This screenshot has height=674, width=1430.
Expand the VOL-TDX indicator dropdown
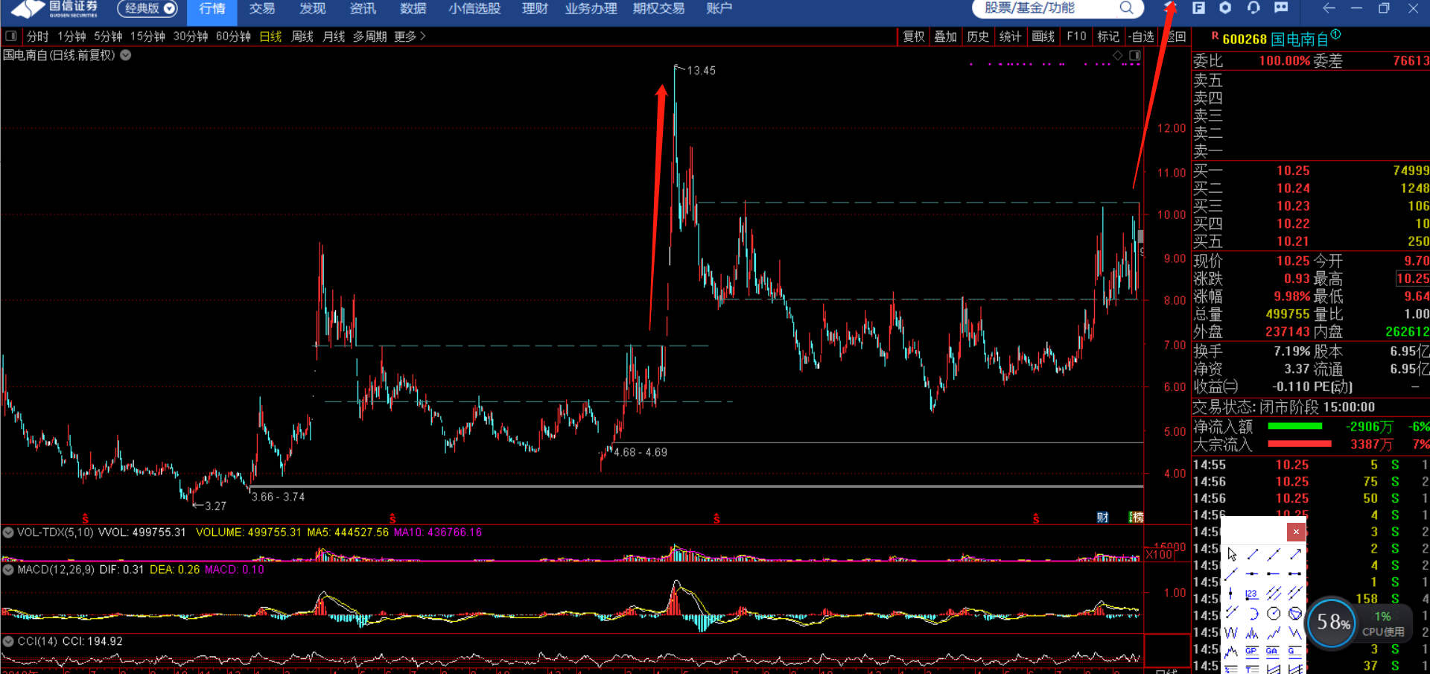pyautogui.click(x=8, y=532)
